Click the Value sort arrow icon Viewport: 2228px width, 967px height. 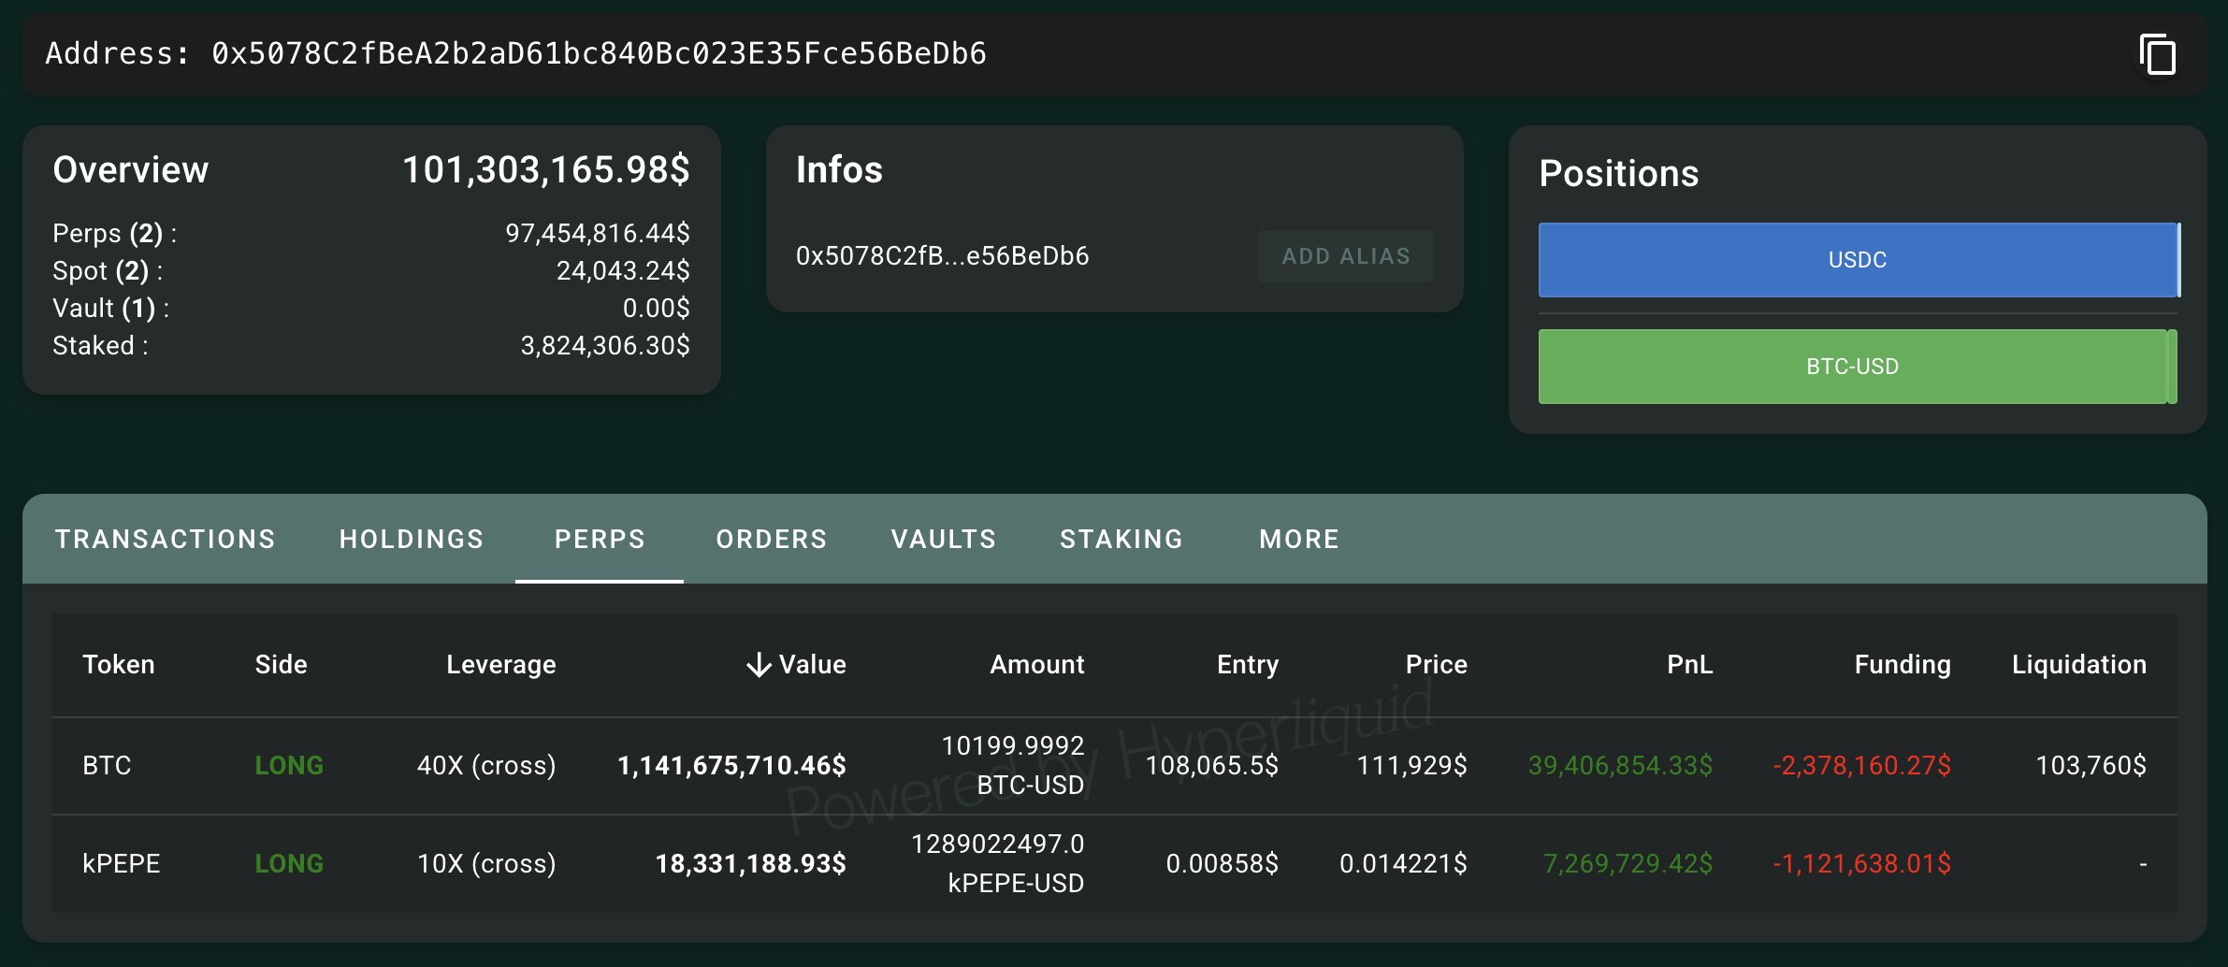pos(758,664)
